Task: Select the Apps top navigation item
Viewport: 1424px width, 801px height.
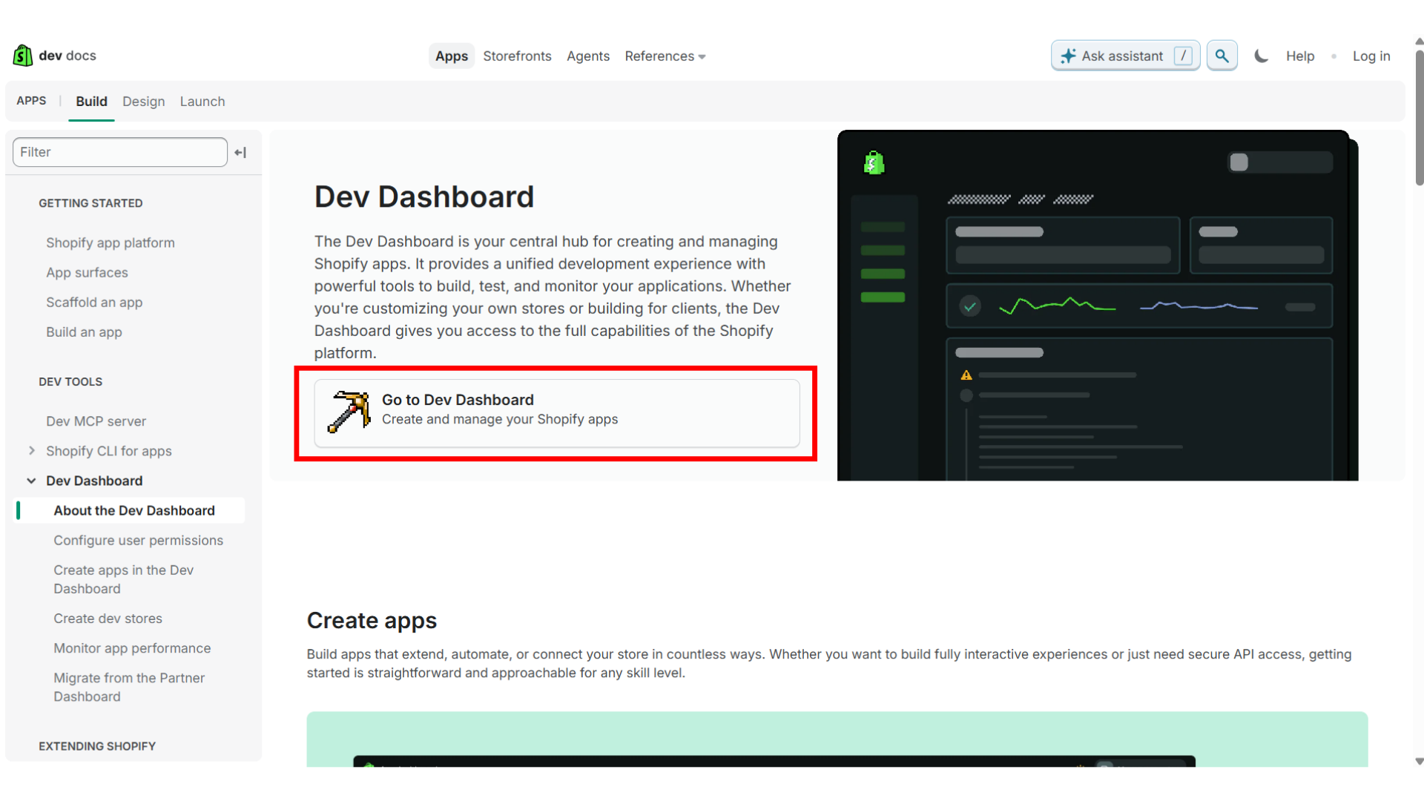Action: pos(452,56)
